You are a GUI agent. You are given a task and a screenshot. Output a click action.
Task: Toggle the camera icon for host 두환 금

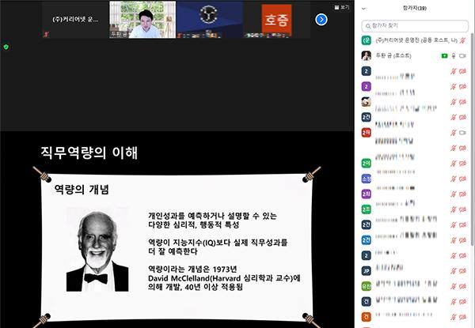[463, 56]
